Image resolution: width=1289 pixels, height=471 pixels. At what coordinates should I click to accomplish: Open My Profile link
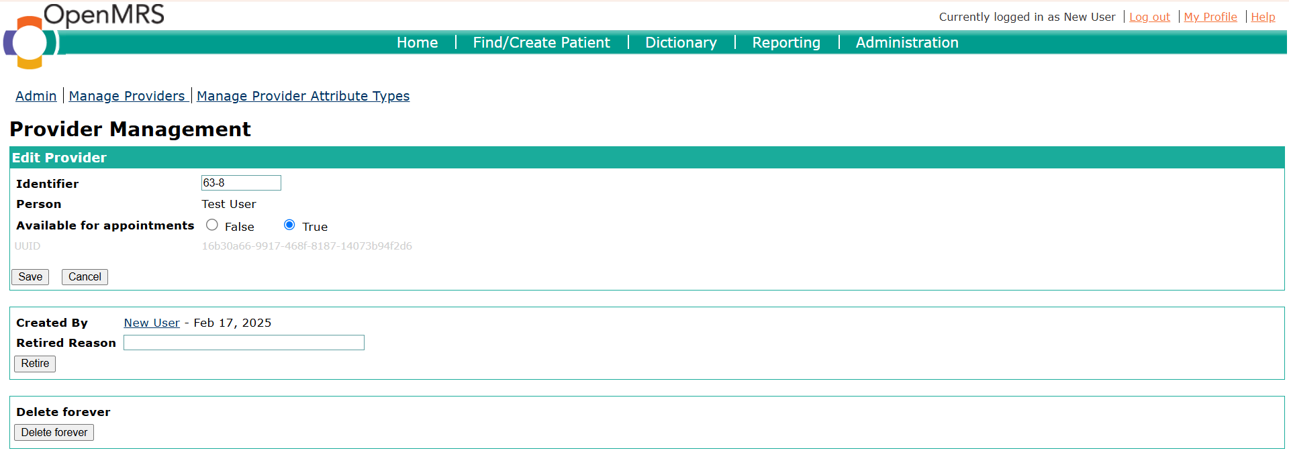point(1210,17)
